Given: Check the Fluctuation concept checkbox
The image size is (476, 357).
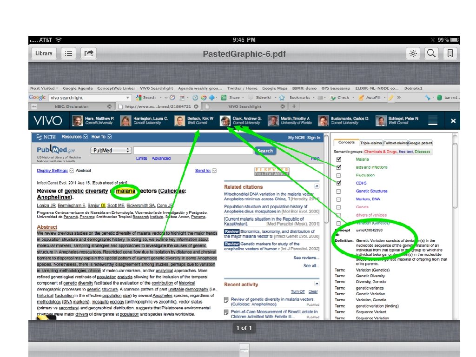Looking at the screenshot, I should coord(338,175).
